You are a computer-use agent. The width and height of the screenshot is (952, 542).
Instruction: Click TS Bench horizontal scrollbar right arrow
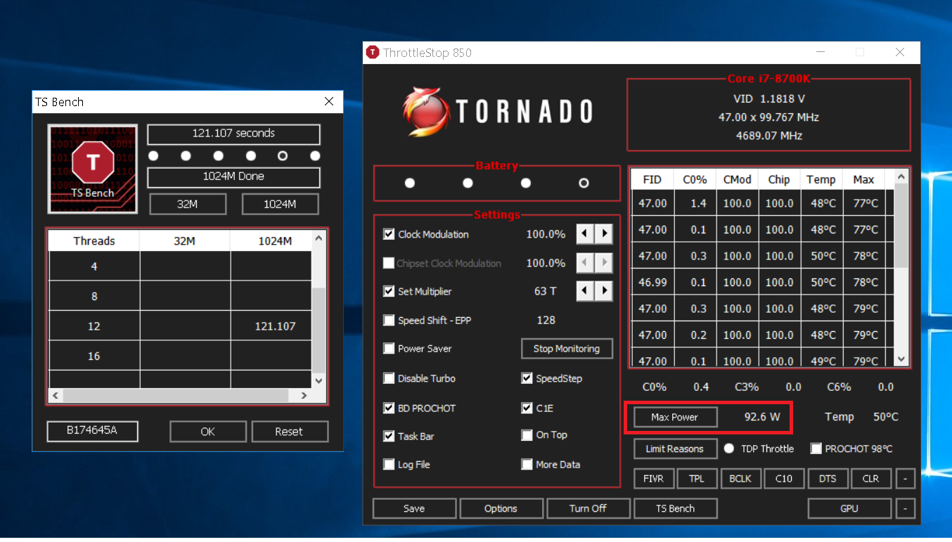(x=304, y=396)
